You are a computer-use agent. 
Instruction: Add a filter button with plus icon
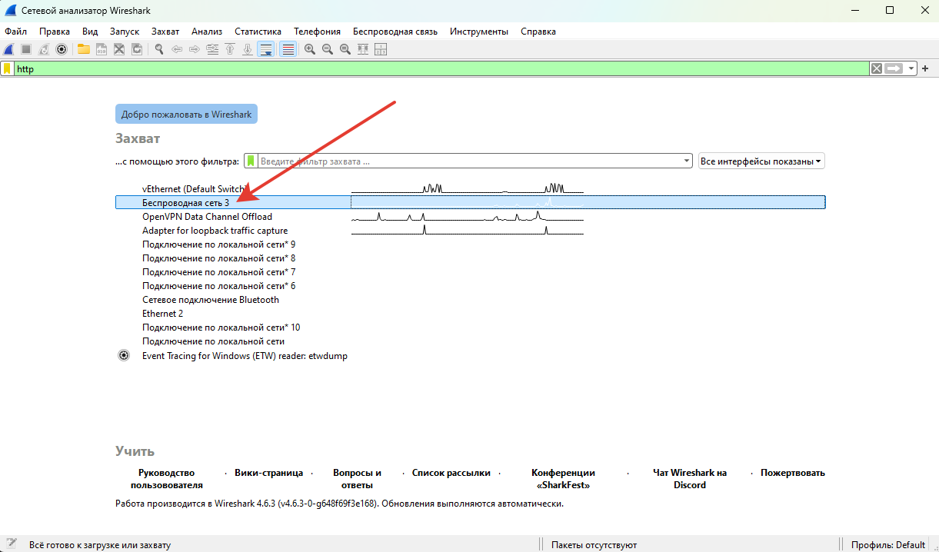[x=925, y=68]
